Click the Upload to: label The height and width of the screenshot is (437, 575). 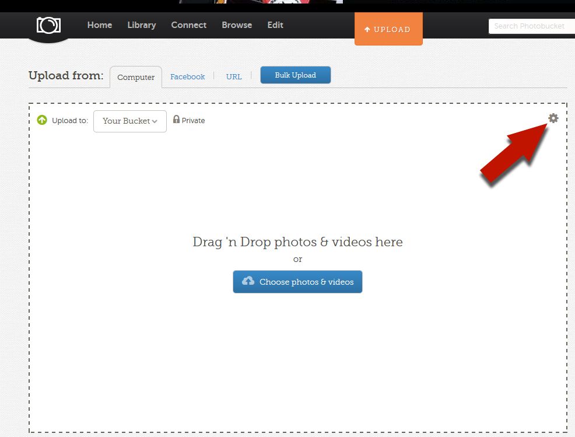(x=70, y=120)
